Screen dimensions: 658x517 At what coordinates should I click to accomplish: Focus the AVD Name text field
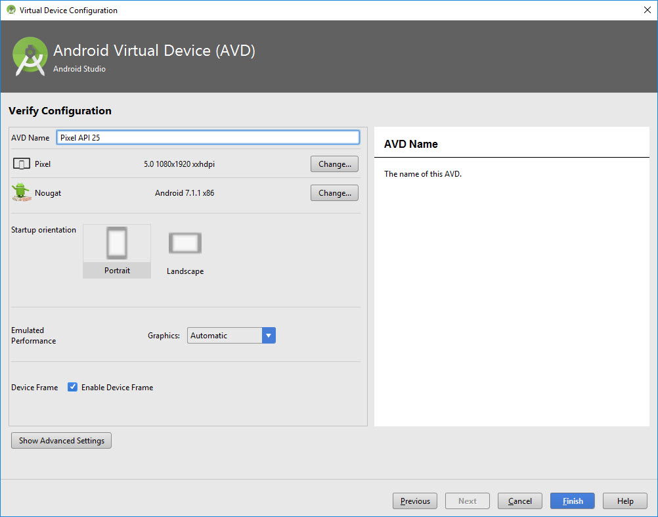point(208,137)
